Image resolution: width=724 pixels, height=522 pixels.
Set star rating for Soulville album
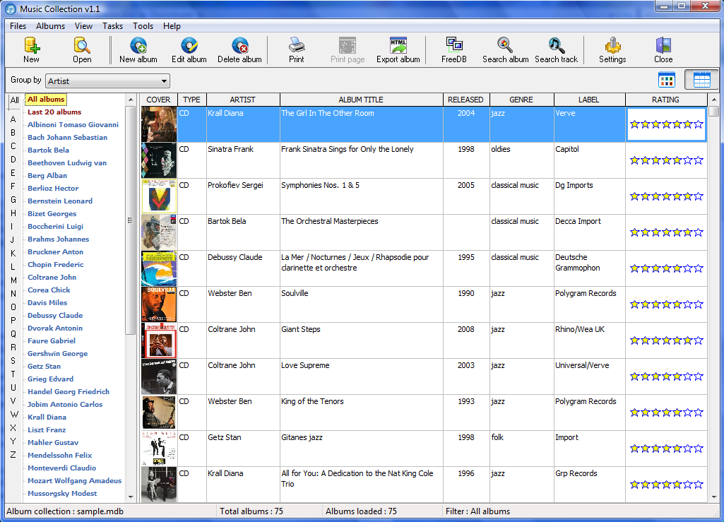(666, 304)
